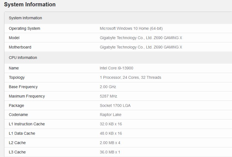Click the 'System Information' page heading
This screenshot has width=232, height=157.
pyautogui.click(x=30, y=4)
